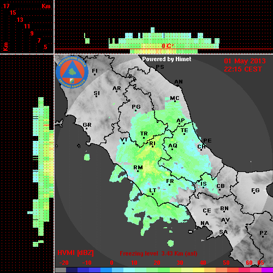Click the 'Powered by Himet' text
This screenshot has width=273, height=273.
coord(167,59)
